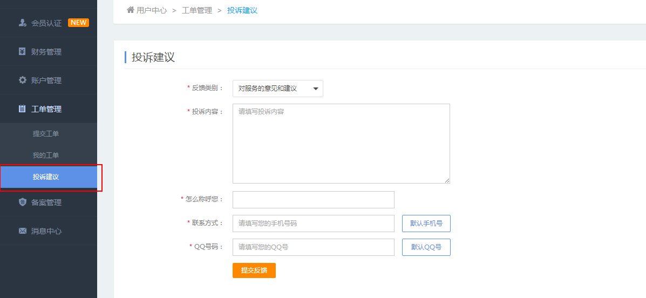Screen dimensions: 646x298
Task: Click the dropdown arrow beside 对服务的意见和建议
Action: [316, 89]
